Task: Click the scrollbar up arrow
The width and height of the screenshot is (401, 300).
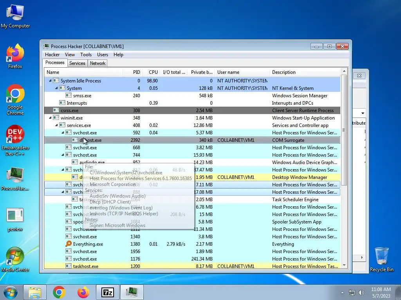Action: (344, 71)
